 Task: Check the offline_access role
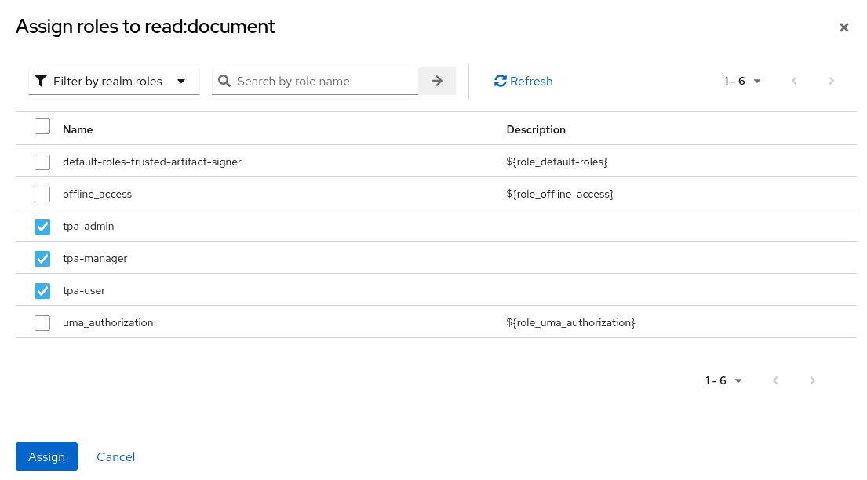(42, 194)
